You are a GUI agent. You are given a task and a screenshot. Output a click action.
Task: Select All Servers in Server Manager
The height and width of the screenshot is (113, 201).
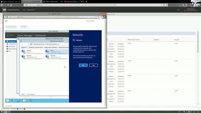(x=11, y=46)
